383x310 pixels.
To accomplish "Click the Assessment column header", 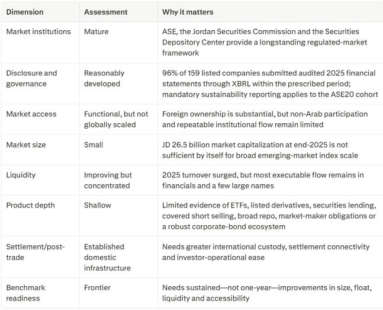I will pos(105,12).
